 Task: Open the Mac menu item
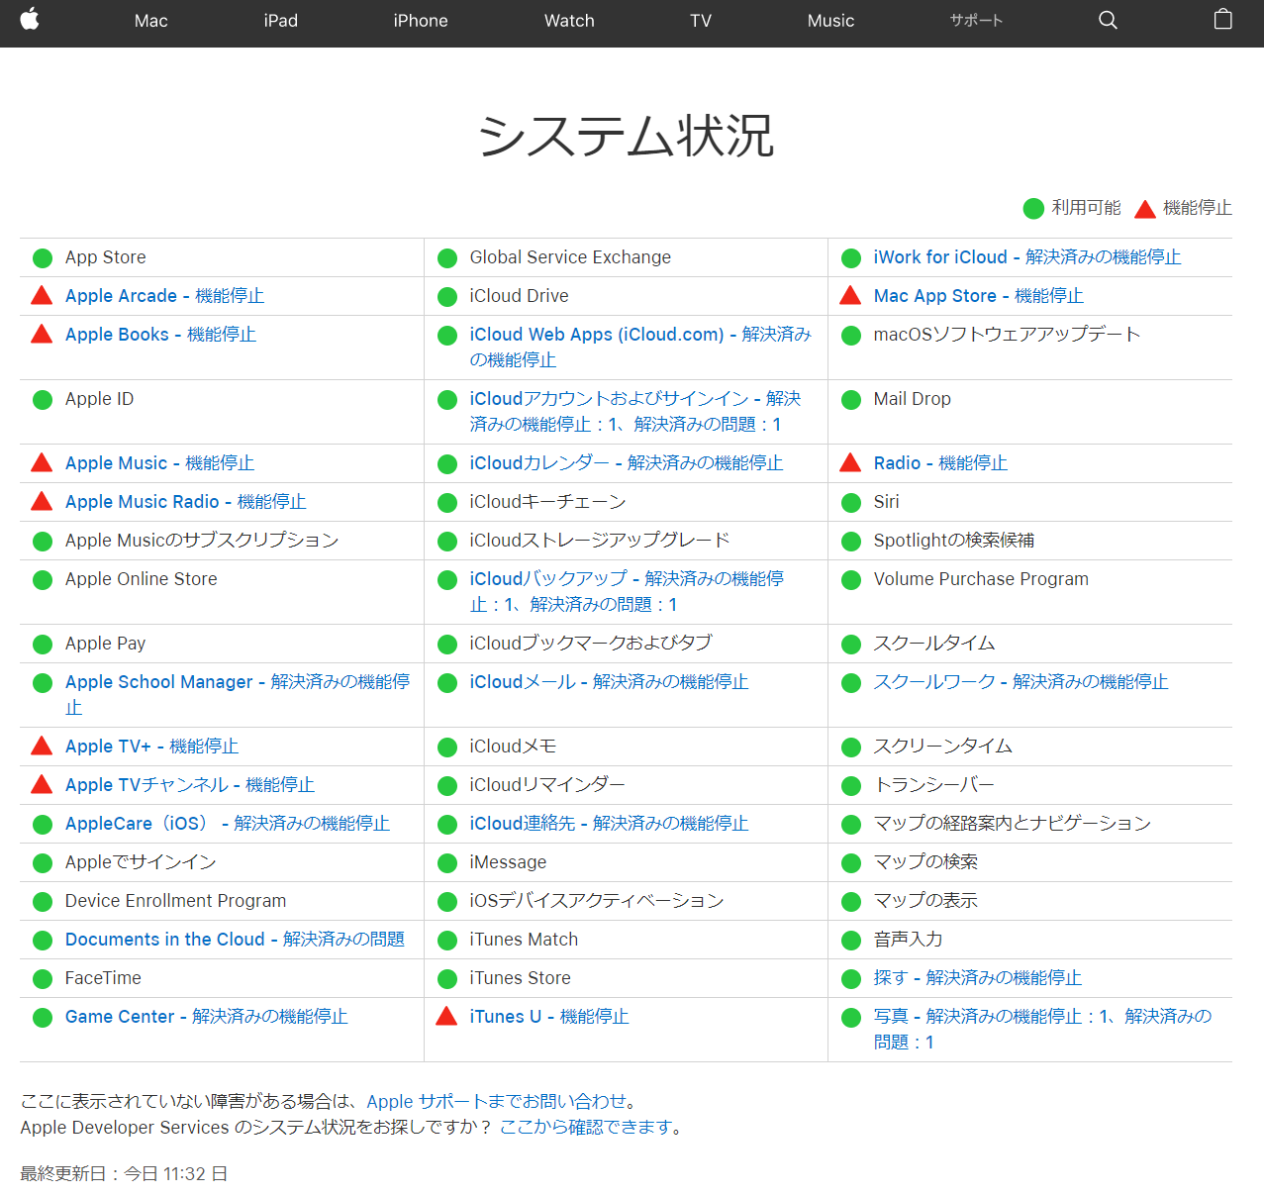coord(150,21)
